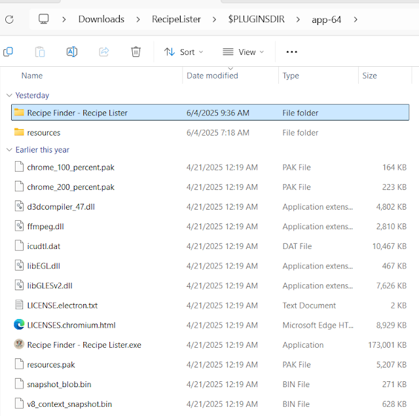Expand chevron after the This PC icon
Image resolution: width=419 pixels, height=416 pixels.
pos(64,19)
